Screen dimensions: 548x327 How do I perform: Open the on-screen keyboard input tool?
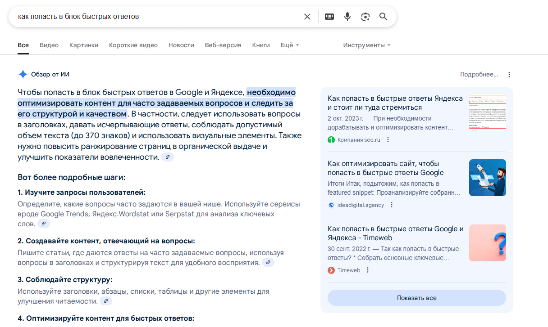(x=329, y=17)
